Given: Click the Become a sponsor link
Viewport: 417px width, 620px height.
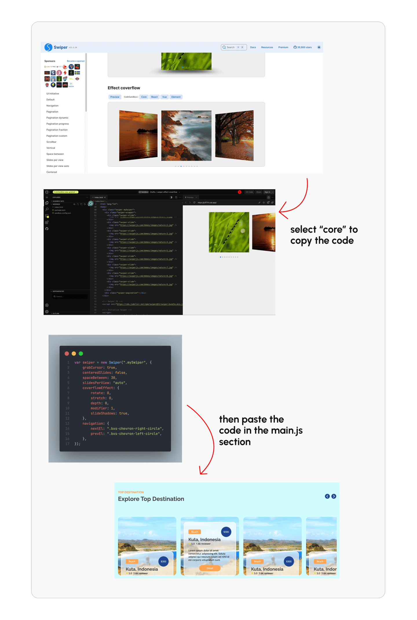Looking at the screenshot, I should click(x=76, y=61).
